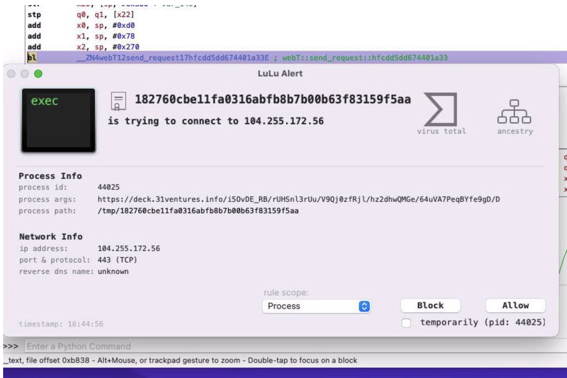
Task: Open the code signing certificate icon
Action: click(x=119, y=101)
